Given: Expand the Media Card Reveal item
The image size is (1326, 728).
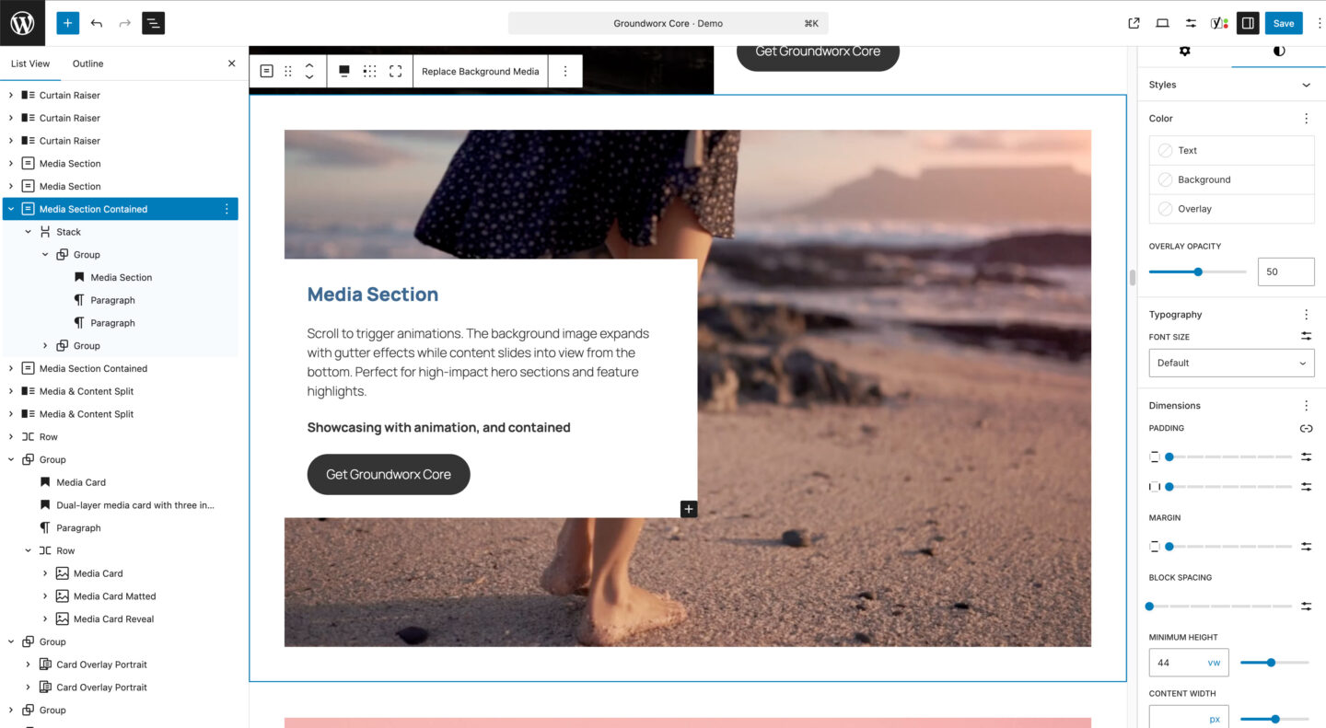Looking at the screenshot, I should coord(45,619).
